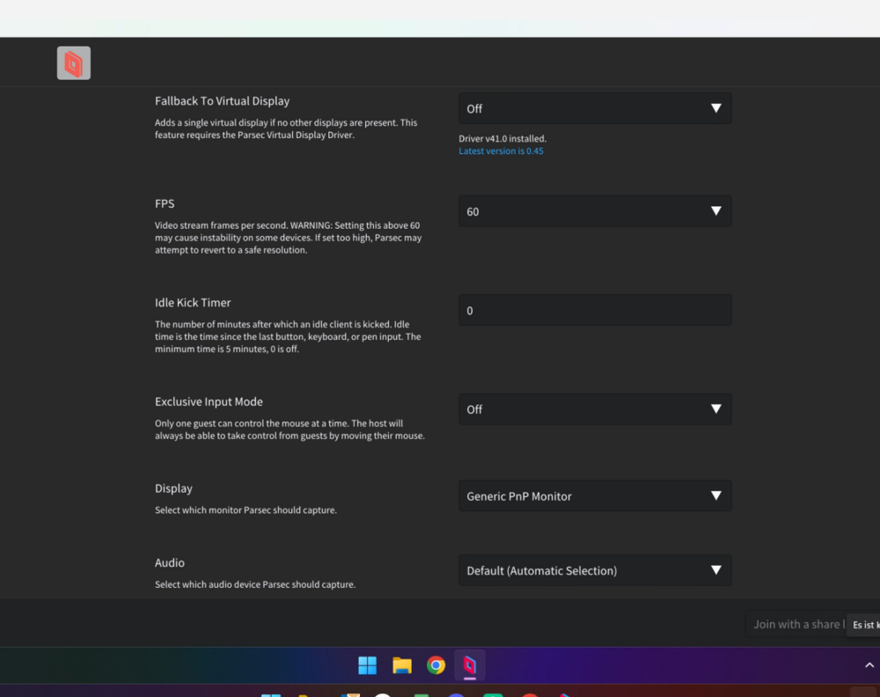The height and width of the screenshot is (697, 880).
Task: Open the Default (Automatic Selection) audio dropdown
Action: [x=595, y=570]
